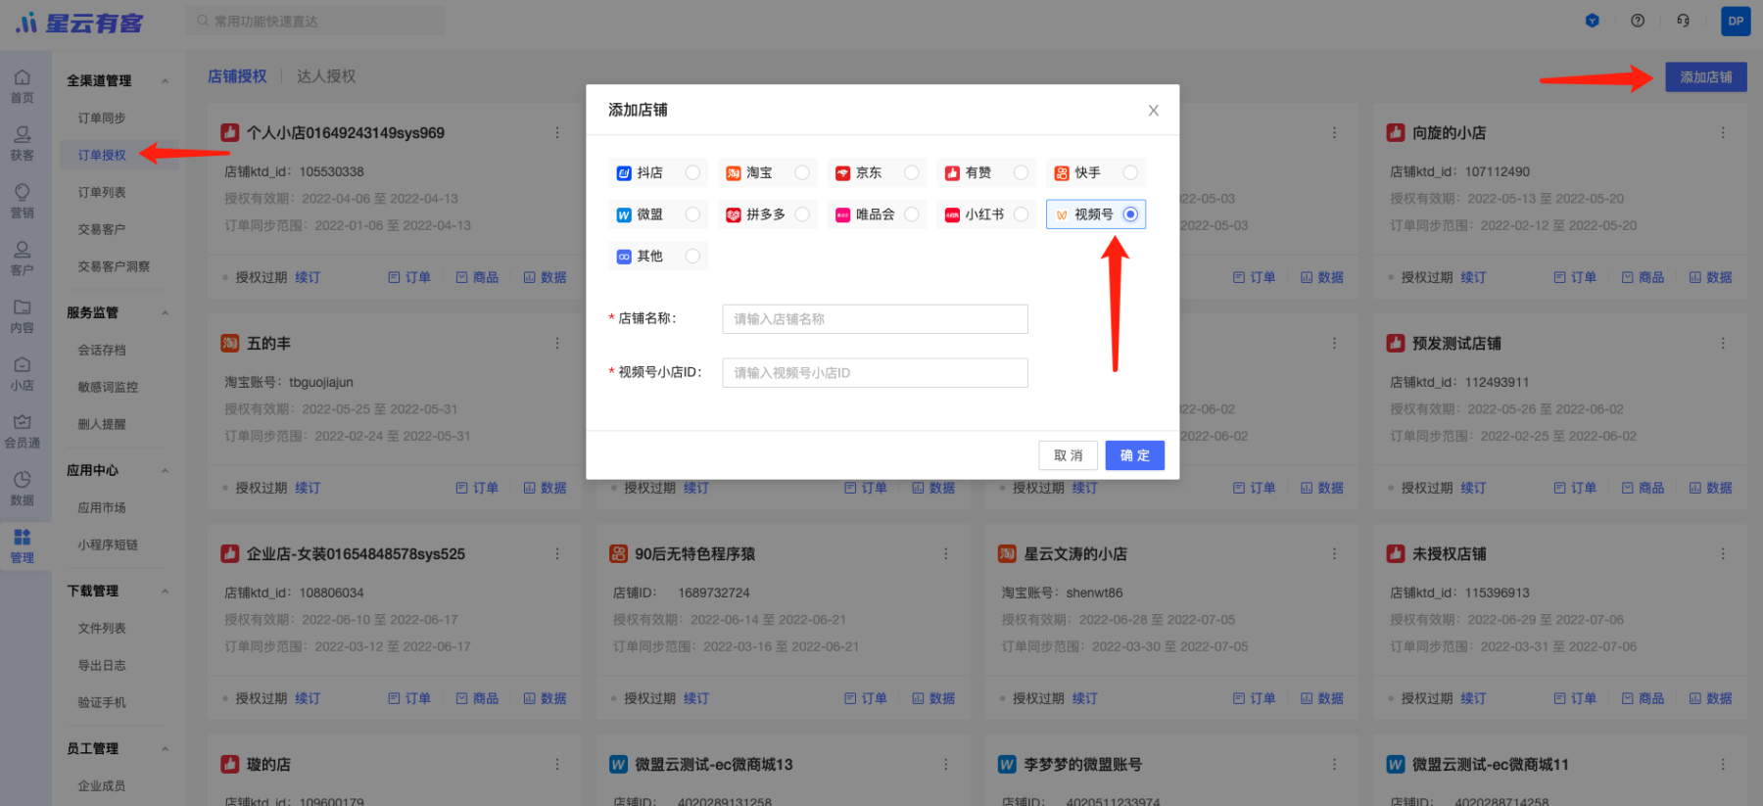1763x806 pixels.
Task: Switch to 达人授权 tab
Action: point(326,76)
